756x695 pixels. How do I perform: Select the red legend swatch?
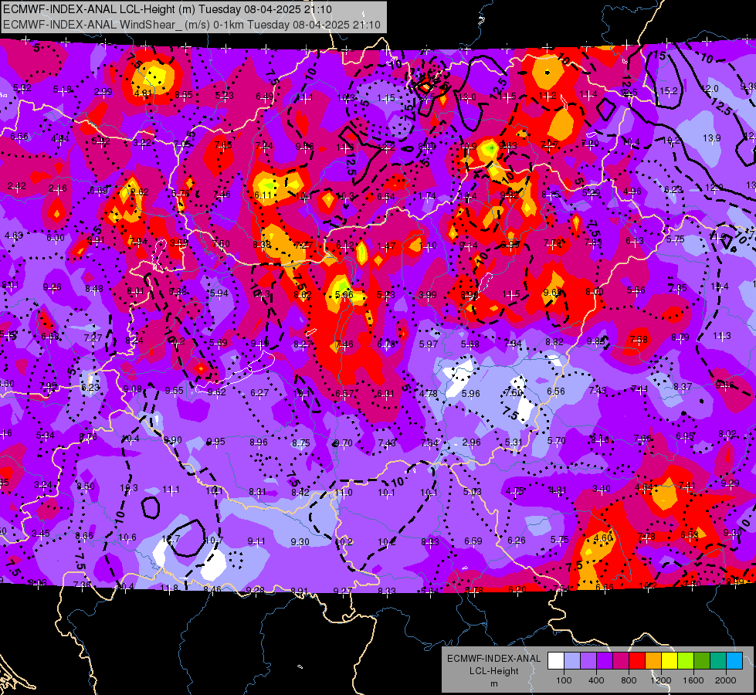(637, 661)
